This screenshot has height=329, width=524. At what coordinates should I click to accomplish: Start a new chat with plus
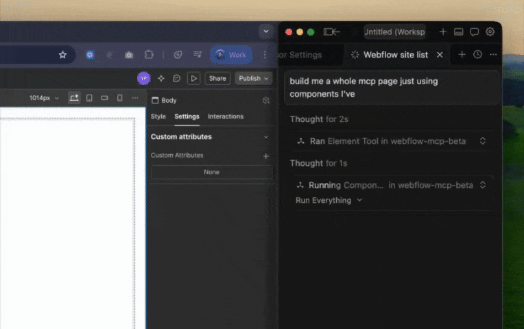coord(462,54)
